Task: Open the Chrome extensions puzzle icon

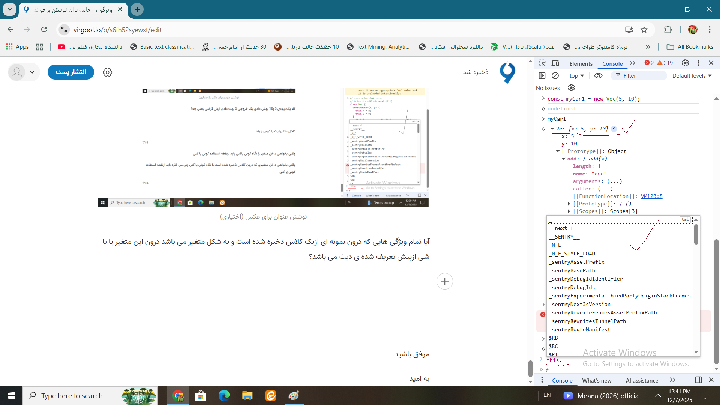Action: (668, 30)
